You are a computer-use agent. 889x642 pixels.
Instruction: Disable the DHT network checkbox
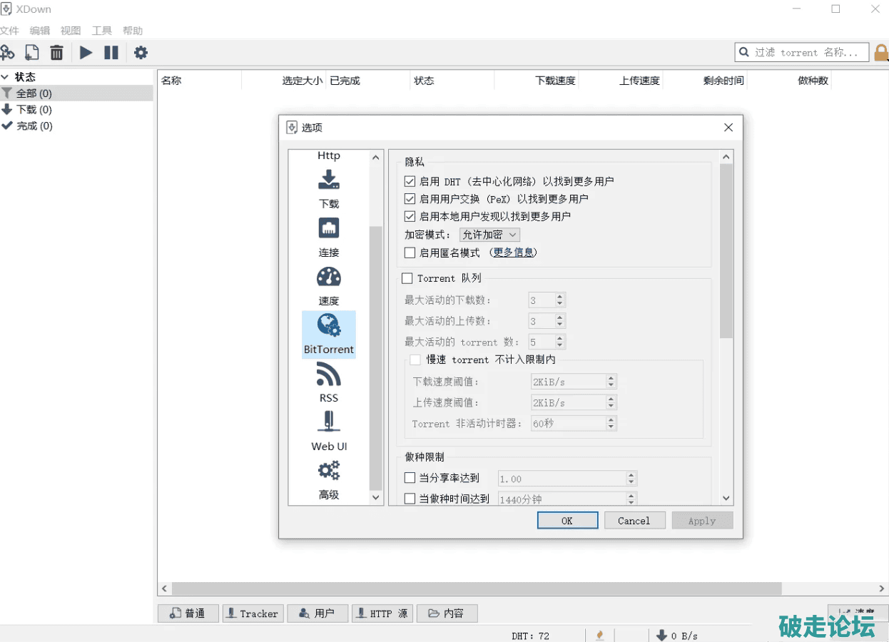[x=410, y=182]
